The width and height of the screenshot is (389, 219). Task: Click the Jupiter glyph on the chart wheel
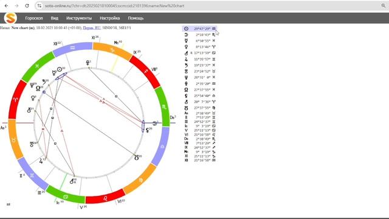pyautogui.click(x=41, y=161)
